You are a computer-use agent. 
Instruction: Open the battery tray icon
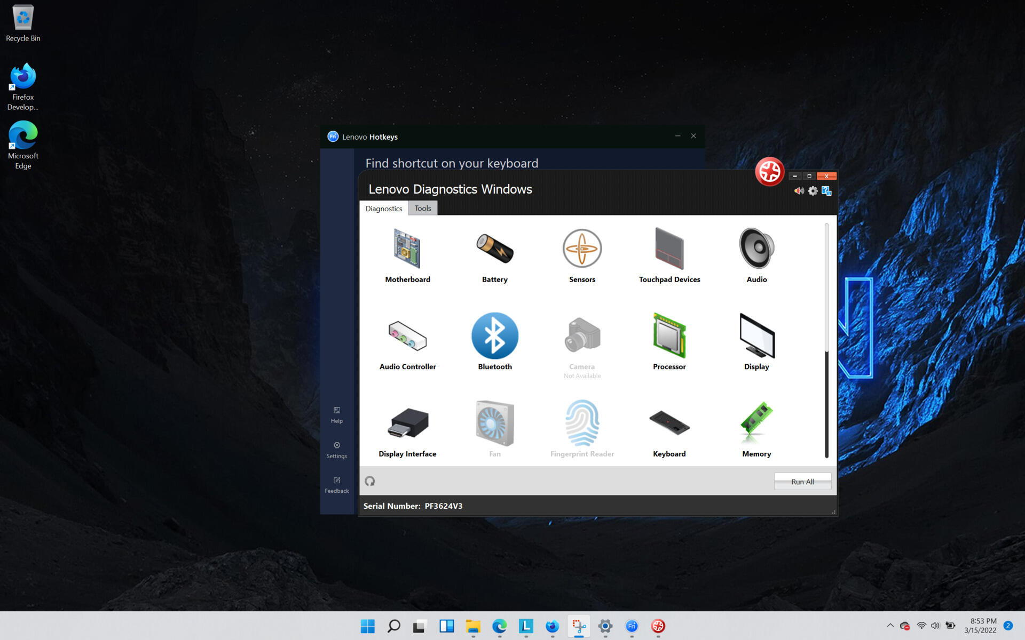950,626
